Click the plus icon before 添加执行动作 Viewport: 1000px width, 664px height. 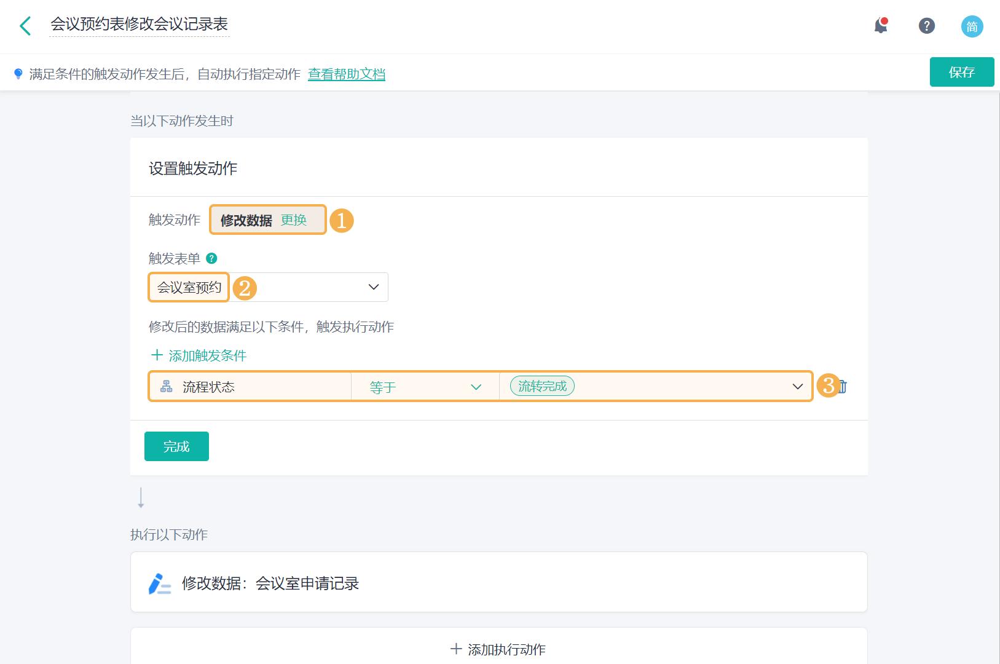pyautogui.click(x=457, y=649)
